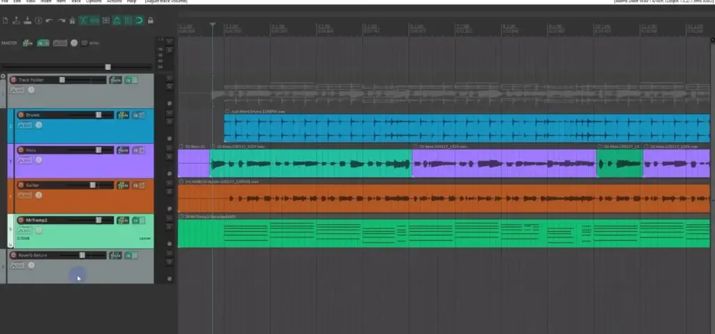Click the Master track pan knob

tap(74, 43)
